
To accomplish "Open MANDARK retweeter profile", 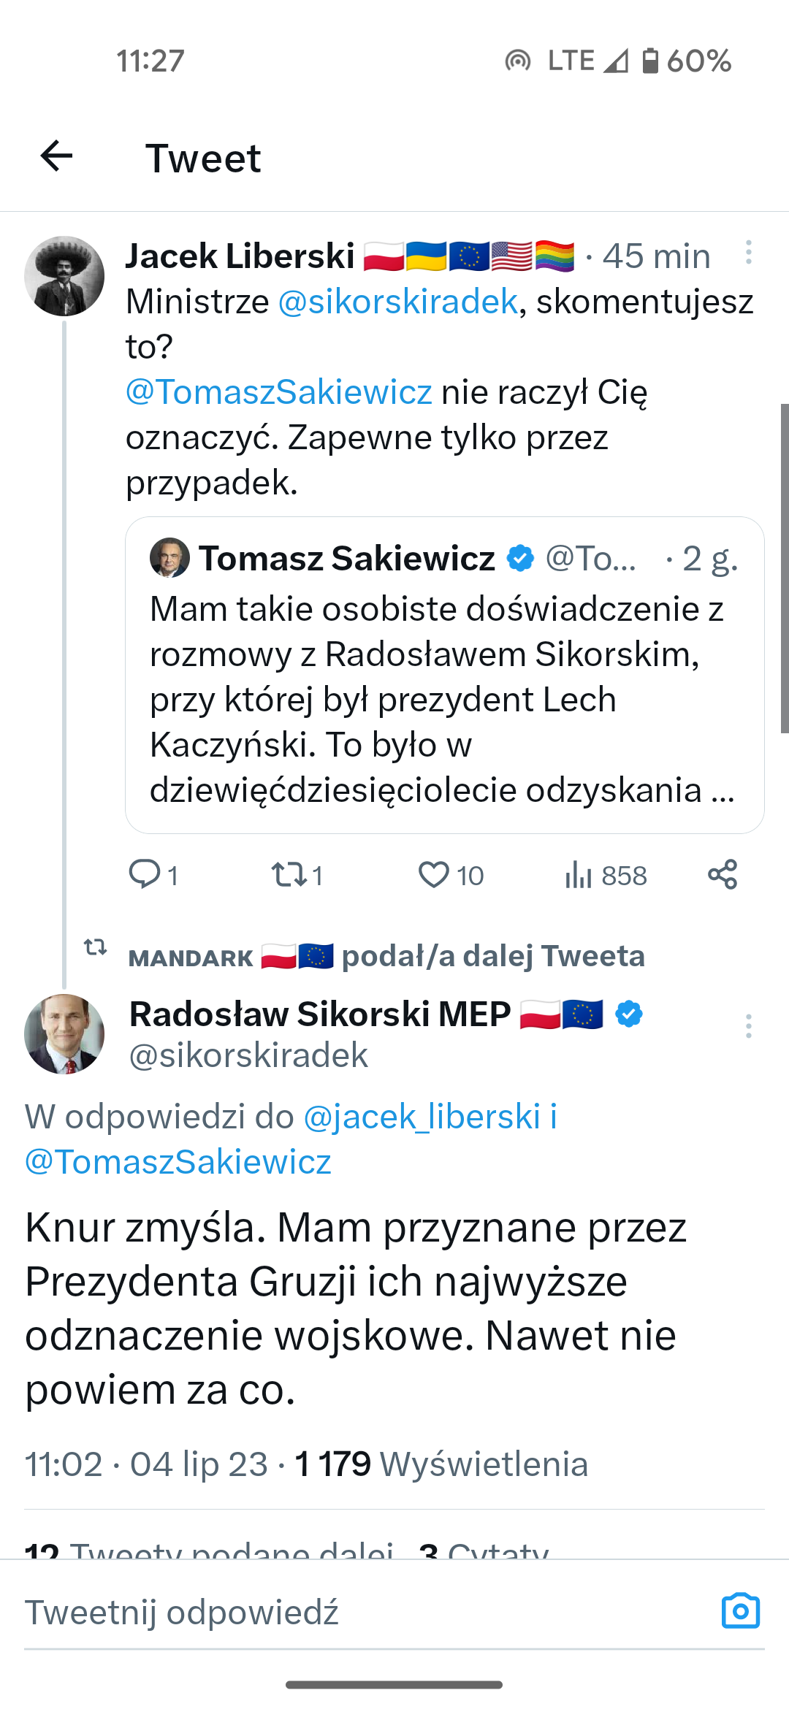I will pyautogui.click(x=191, y=957).
